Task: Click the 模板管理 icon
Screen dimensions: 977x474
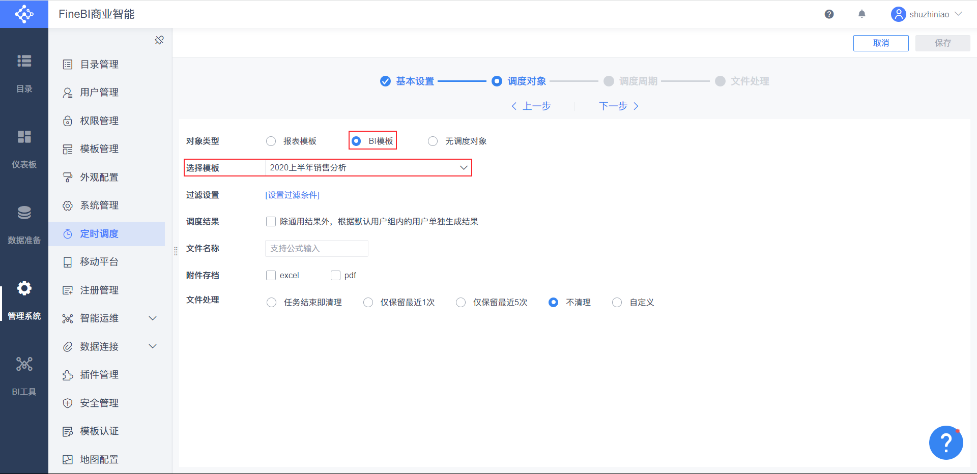Action: pos(68,149)
